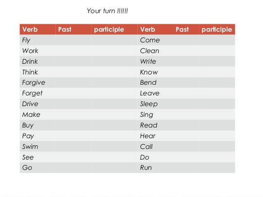Click the 'Forgive' table cell
Image resolution: width=263 pixels, height=197 pixels.
click(x=38, y=83)
